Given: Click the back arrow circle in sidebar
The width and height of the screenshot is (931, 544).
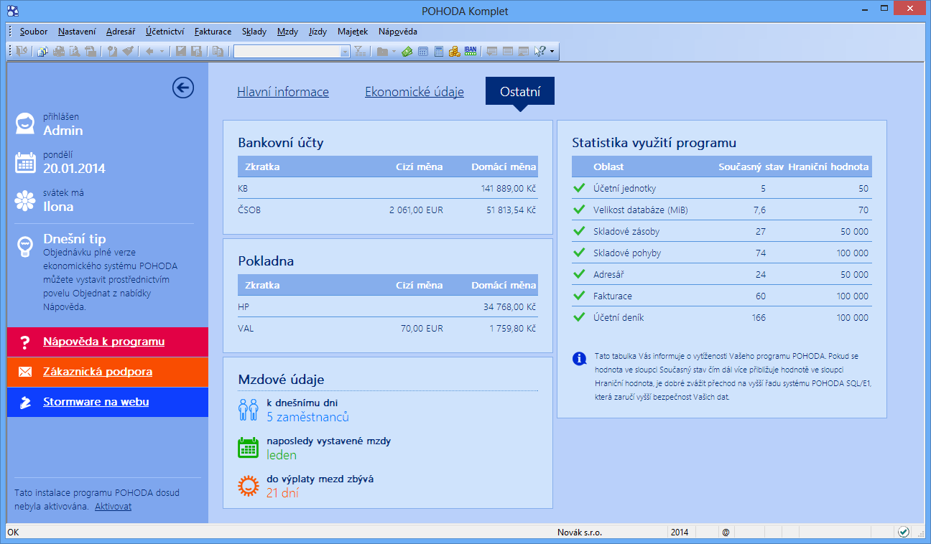Looking at the screenshot, I should point(183,88).
